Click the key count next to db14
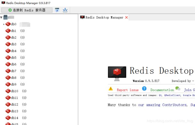 24,118
